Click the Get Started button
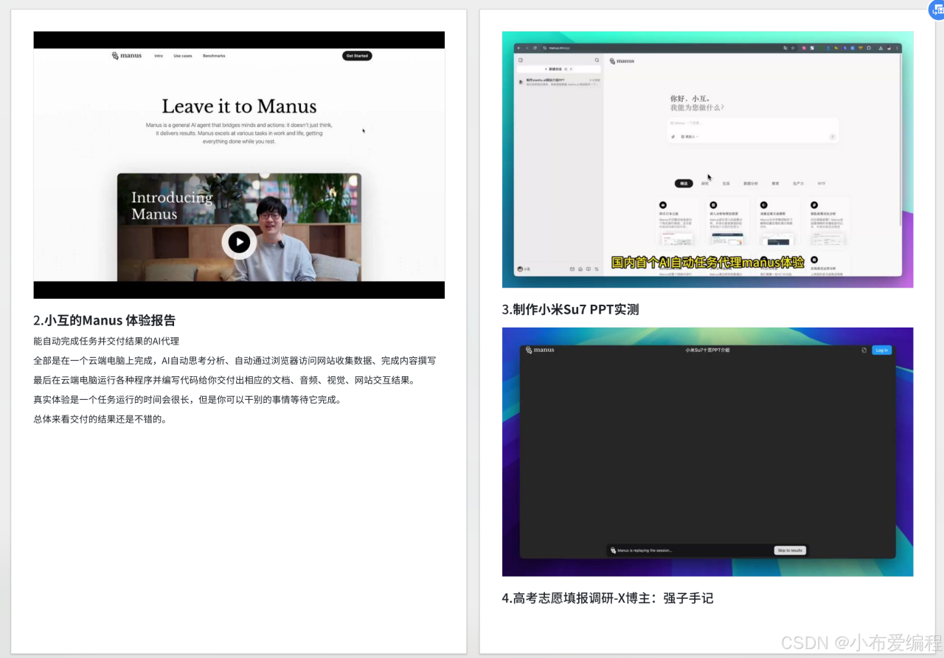Image resolution: width=944 pixels, height=658 pixels. click(x=357, y=56)
